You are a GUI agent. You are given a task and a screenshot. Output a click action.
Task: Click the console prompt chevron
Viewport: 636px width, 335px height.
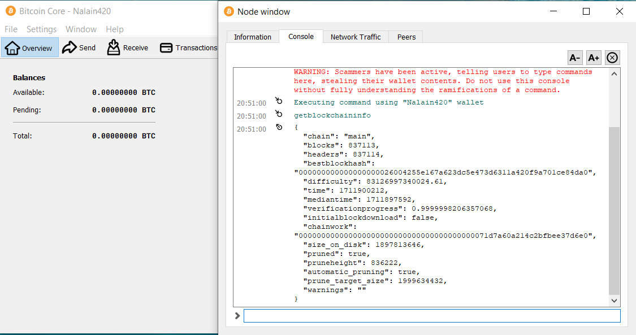point(237,316)
